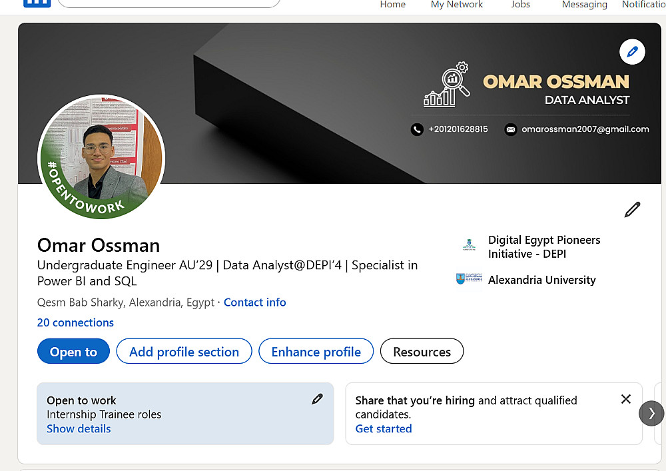View 20 connections list
Viewport: 666px width, 471px height.
[x=76, y=323]
